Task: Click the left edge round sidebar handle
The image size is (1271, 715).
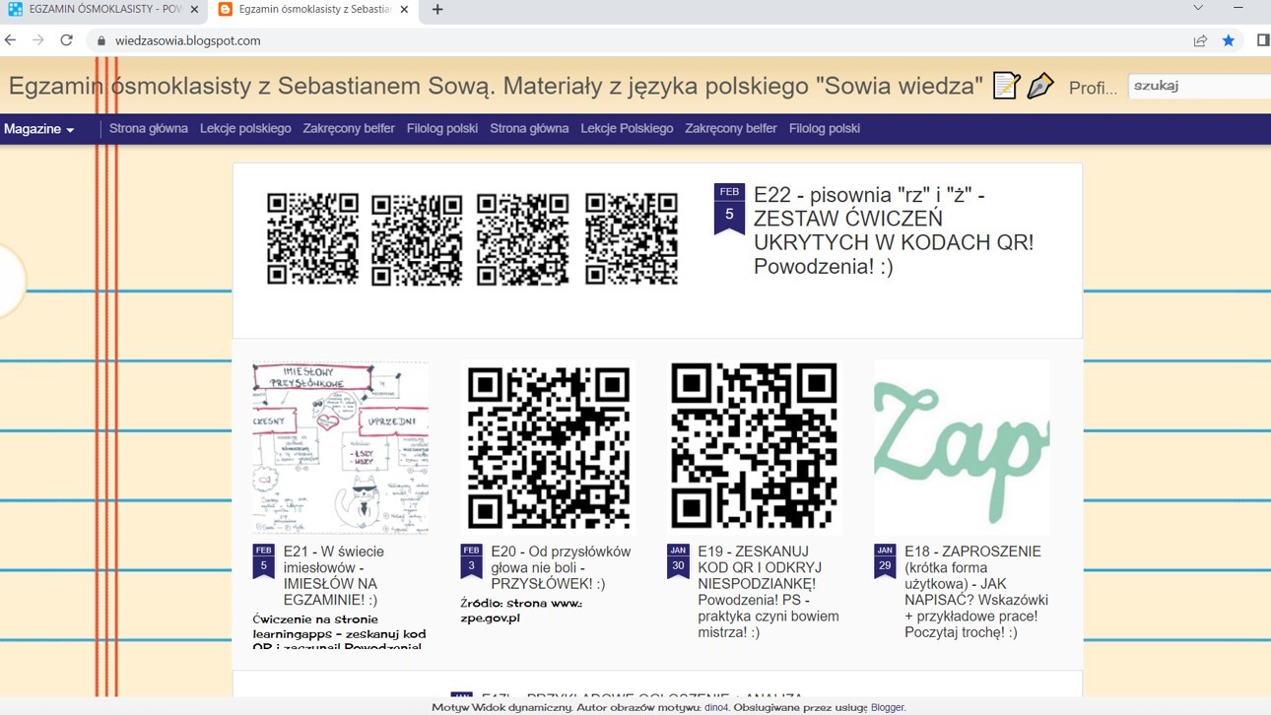Action: point(12,282)
